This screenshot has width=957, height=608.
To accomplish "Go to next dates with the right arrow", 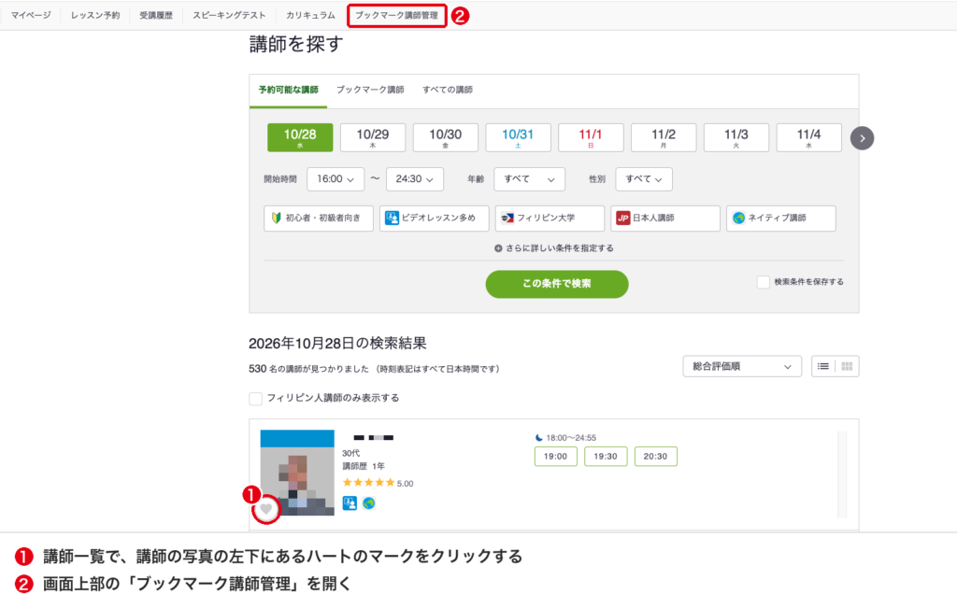I will coord(862,138).
